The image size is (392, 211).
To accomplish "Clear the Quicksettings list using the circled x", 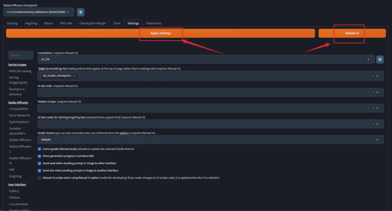I will [373, 76].
